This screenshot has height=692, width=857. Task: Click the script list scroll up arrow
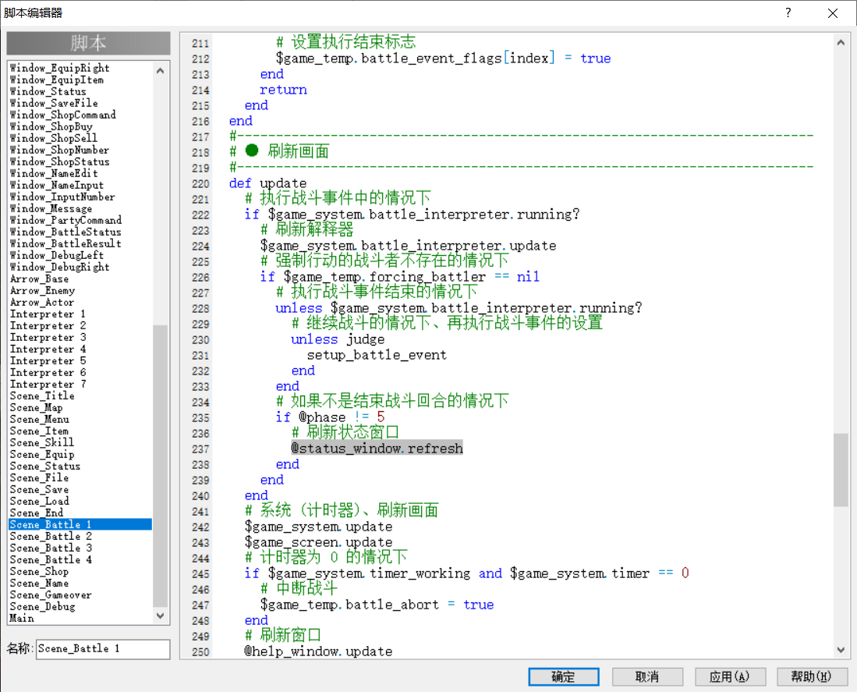click(x=160, y=70)
